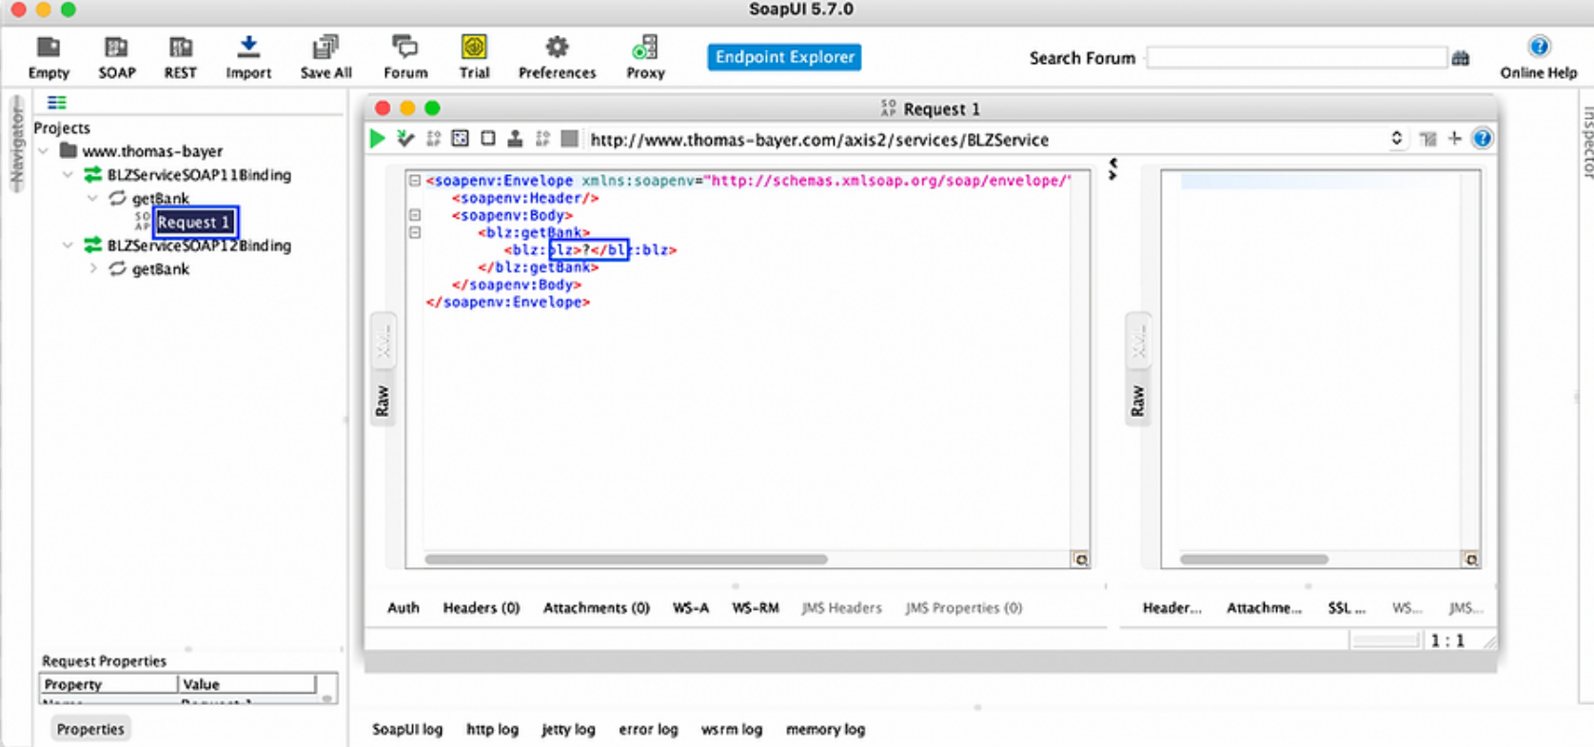This screenshot has width=1594, height=747.
Task: Switch response view to Raw tab
Action: pos(1138,401)
